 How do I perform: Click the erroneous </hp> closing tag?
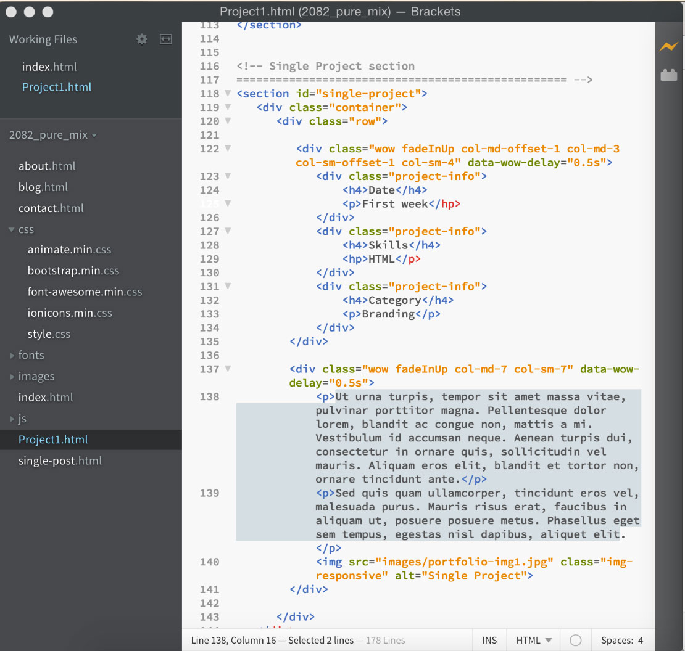pos(445,204)
